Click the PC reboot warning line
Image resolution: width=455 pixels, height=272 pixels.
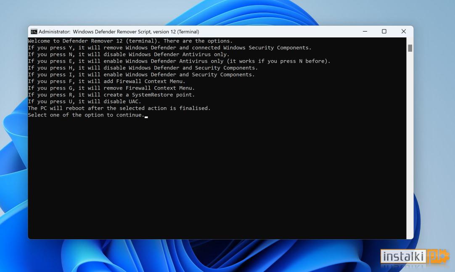pyautogui.click(x=119, y=108)
